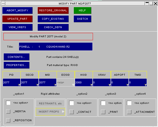Click the 'Modify PART 2077 (model 2)' banner

(x=48, y=37)
